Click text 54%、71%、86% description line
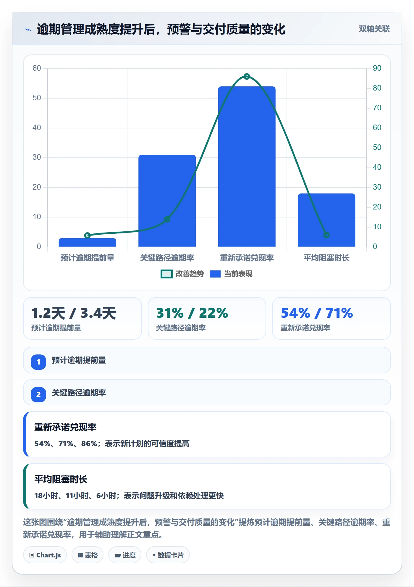 pyautogui.click(x=112, y=444)
